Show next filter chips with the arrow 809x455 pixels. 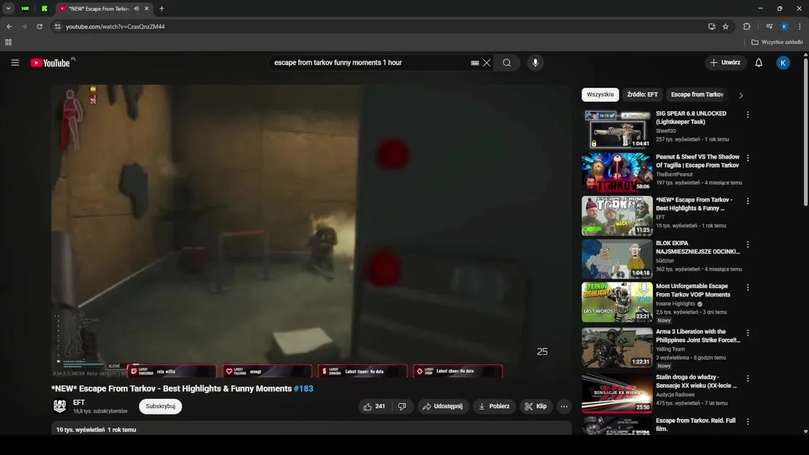point(741,95)
